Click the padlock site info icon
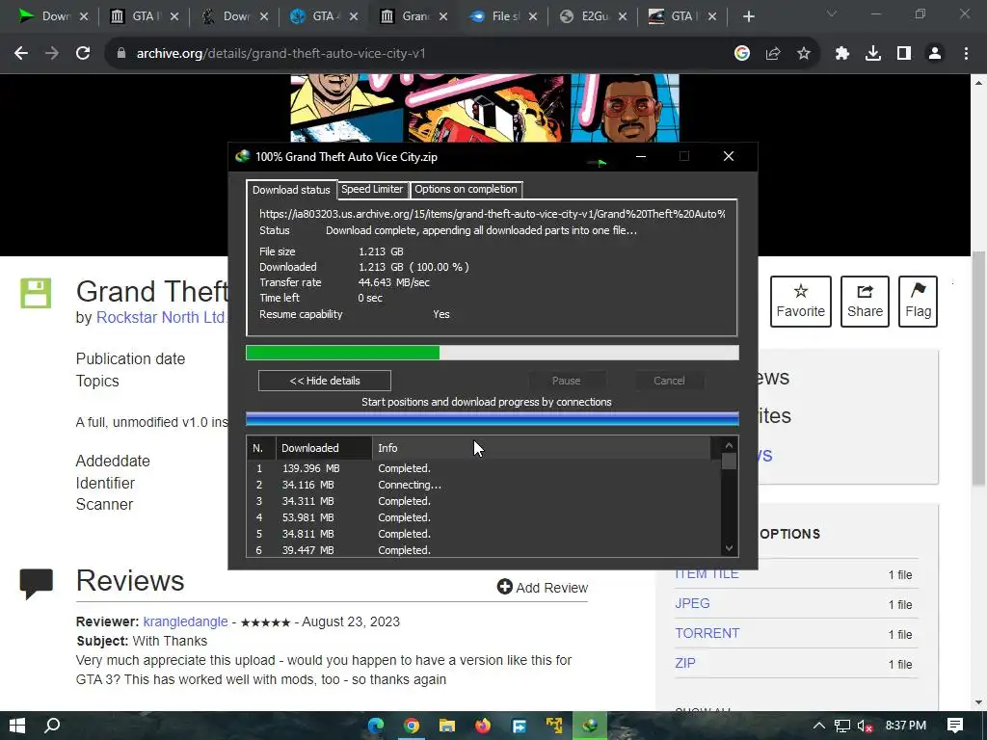Image resolution: width=987 pixels, height=740 pixels. click(x=121, y=54)
